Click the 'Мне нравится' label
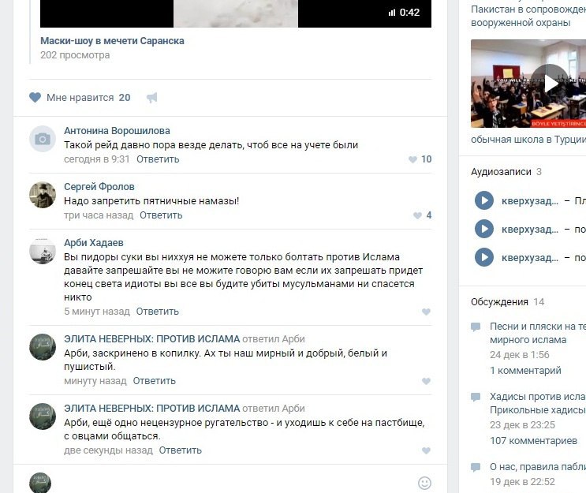 80,98
